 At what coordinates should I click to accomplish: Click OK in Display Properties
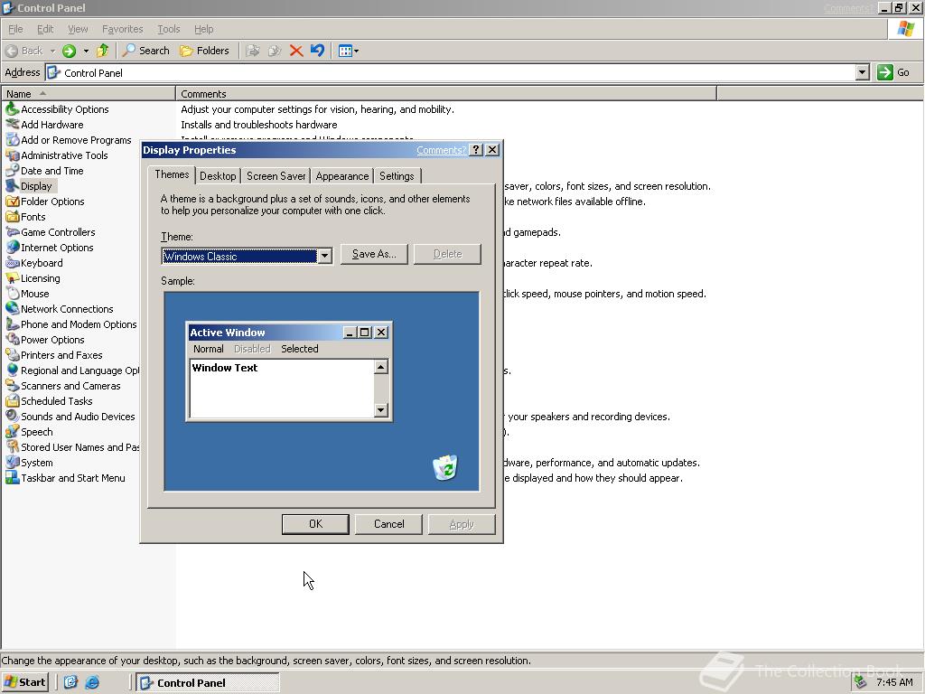[x=315, y=524]
